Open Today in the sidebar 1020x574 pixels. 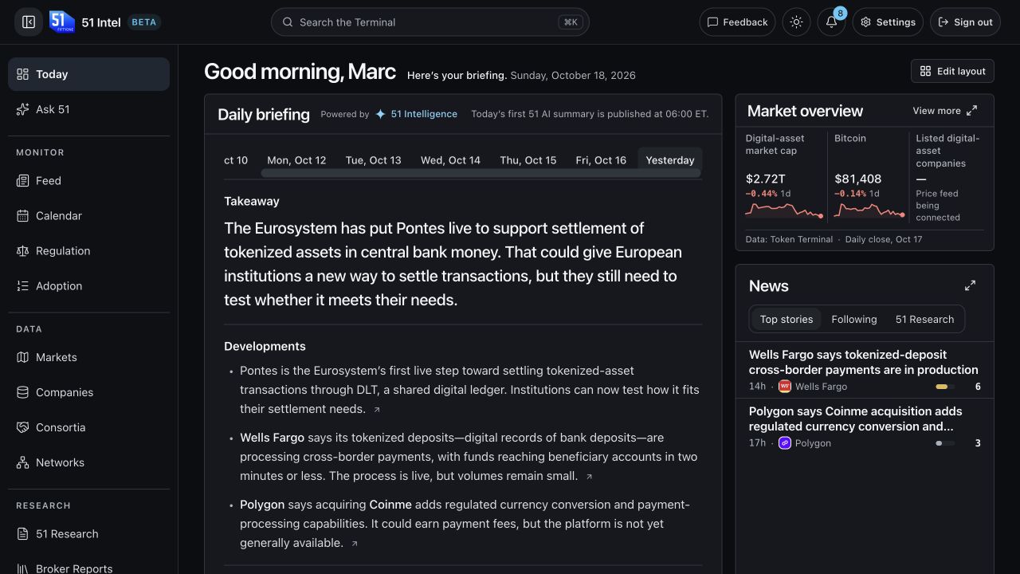click(x=88, y=74)
